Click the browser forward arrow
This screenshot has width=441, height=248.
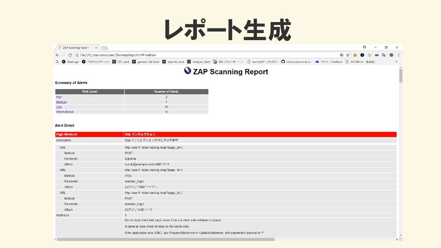(x=64, y=55)
